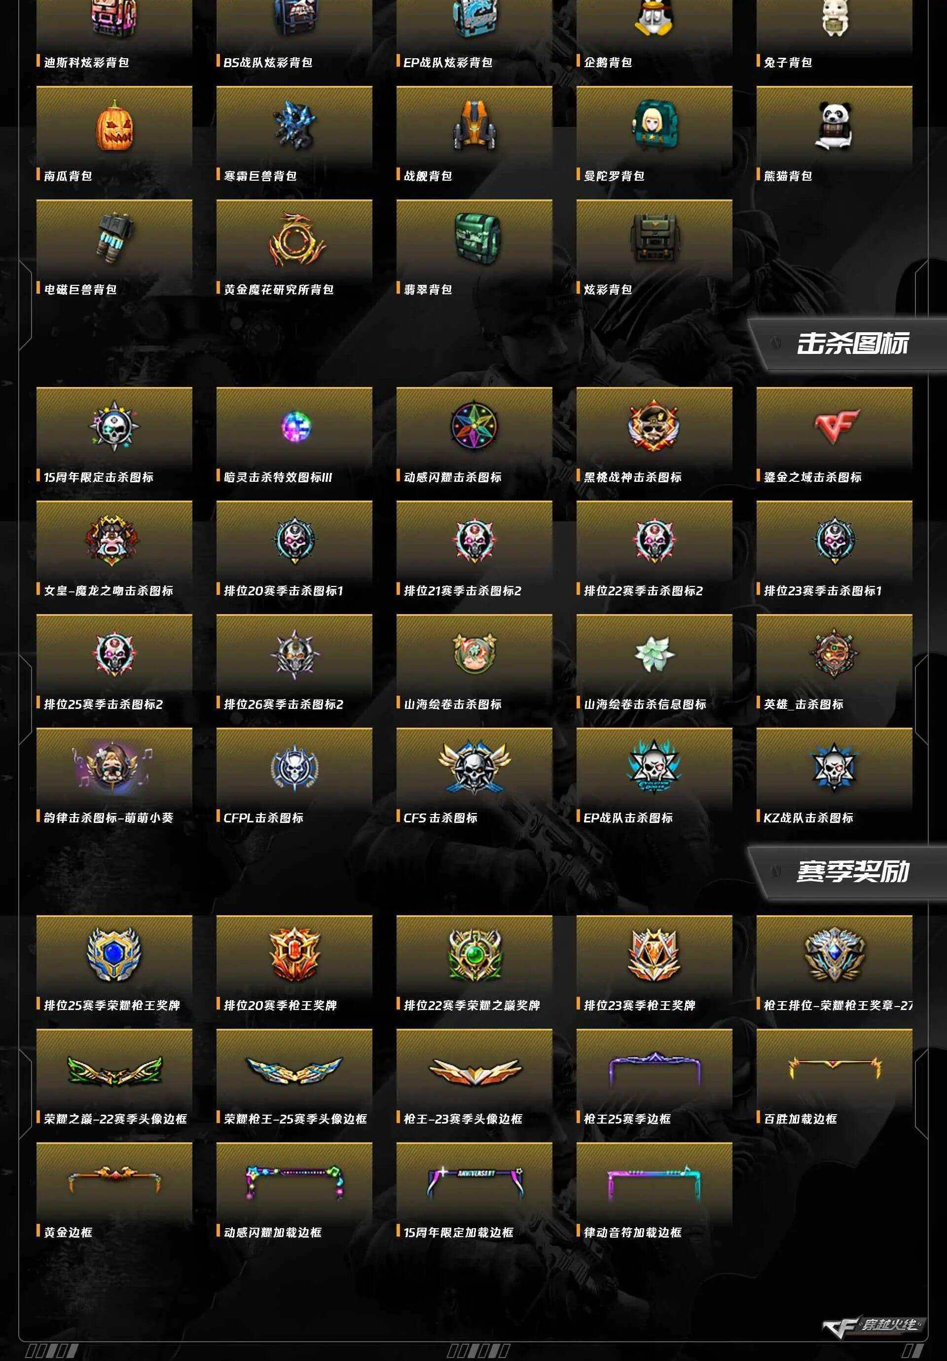
Task: Pick the CFS击杀图标 winged skull icon
Action: (x=474, y=767)
